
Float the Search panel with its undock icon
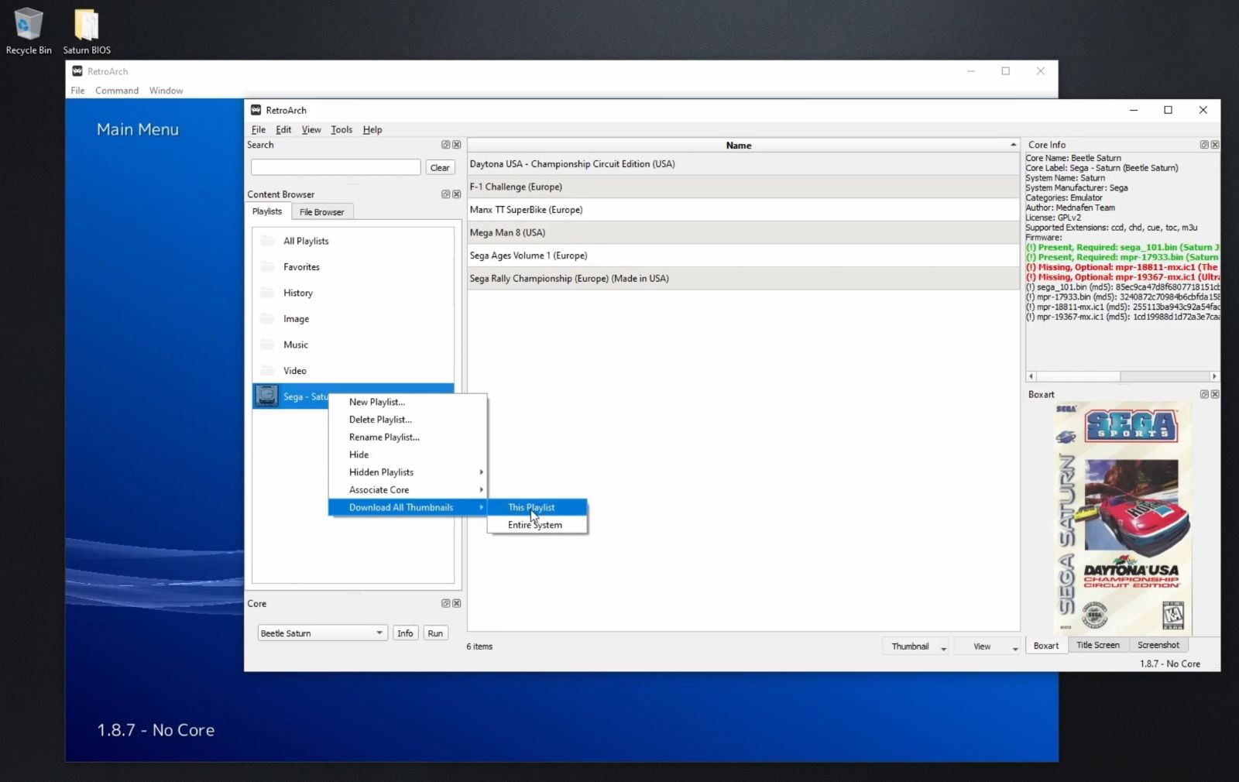pos(445,145)
